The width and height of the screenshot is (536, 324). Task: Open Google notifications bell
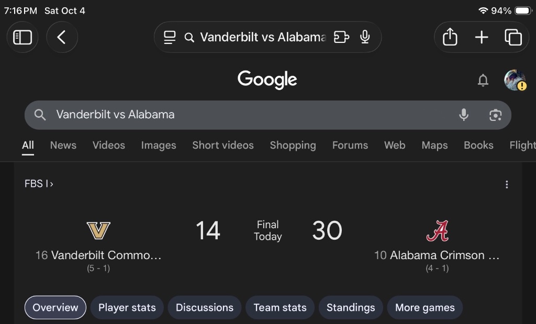[483, 80]
